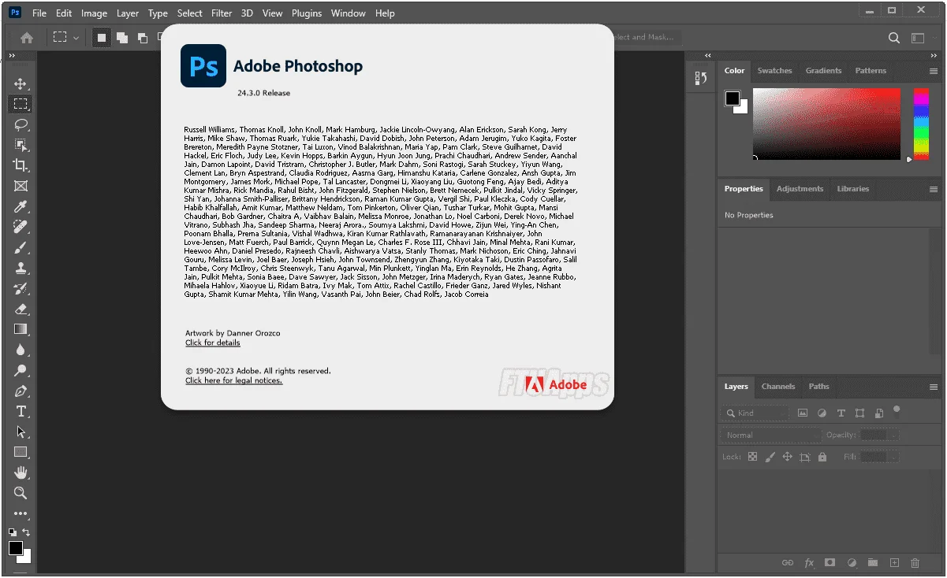Click the Delete layer trash icon
Image resolution: width=947 pixels, height=578 pixels.
coord(915,563)
